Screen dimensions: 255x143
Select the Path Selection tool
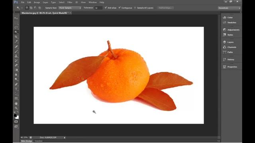click(x=16, y=94)
